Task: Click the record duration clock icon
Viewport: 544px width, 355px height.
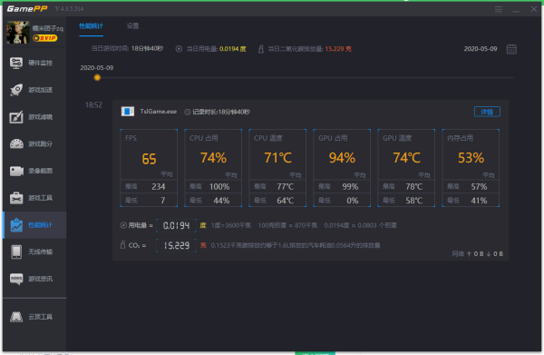Action: point(188,112)
